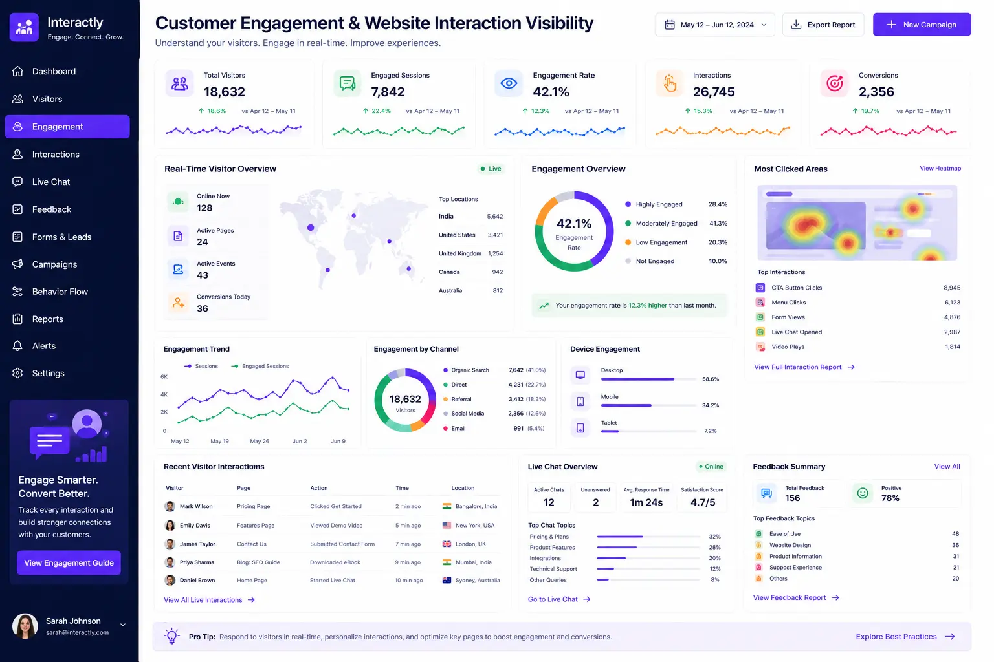Click the Live status badge
The height and width of the screenshot is (662, 994).
pos(491,169)
